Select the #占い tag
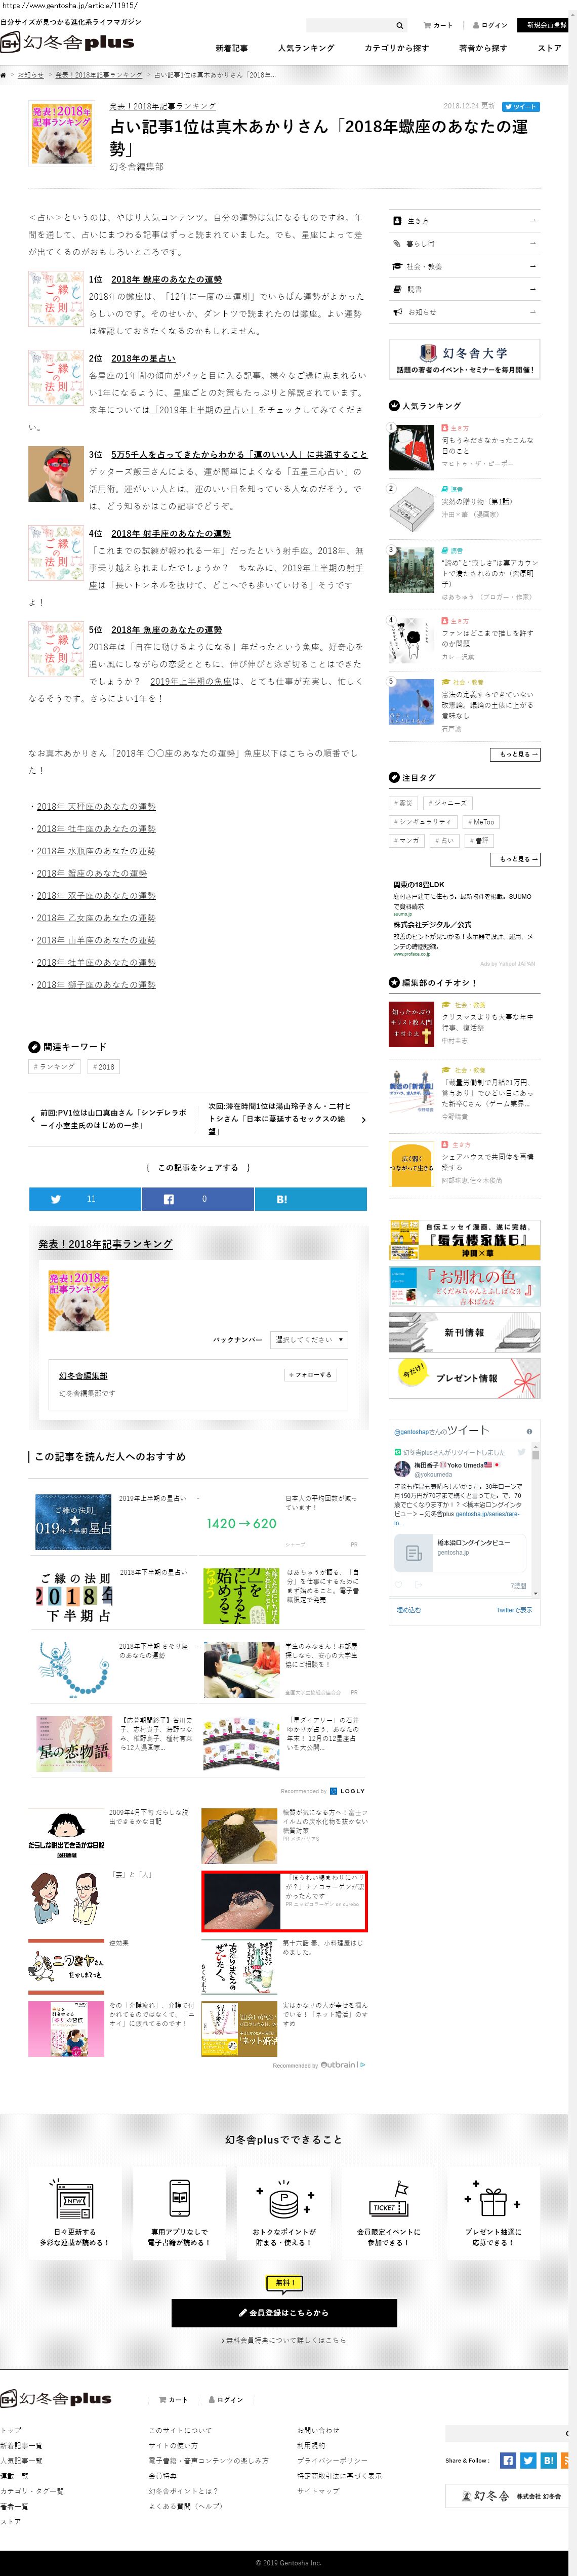The width and height of the screenshot is (577, 2576). click(x=444, y=841)
